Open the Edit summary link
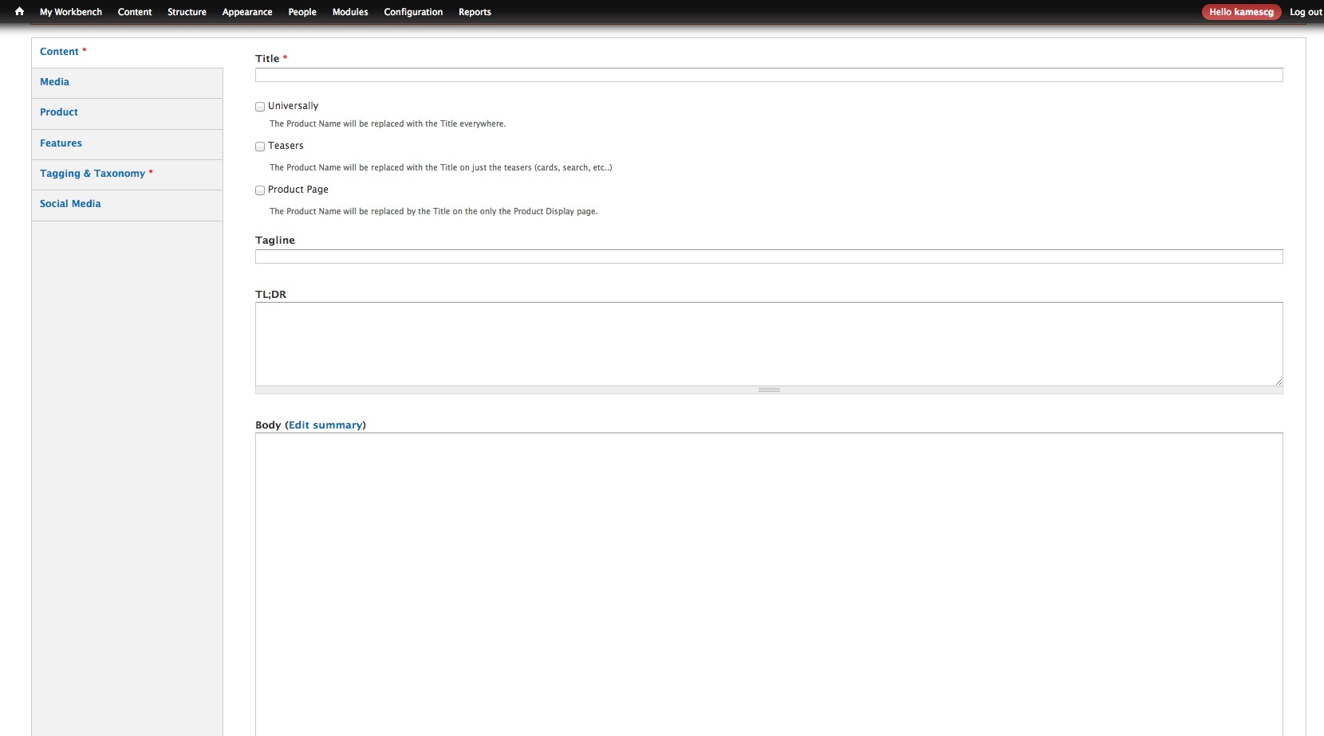Viewport: 1324px width, 736px height. [x=325, y=425]
